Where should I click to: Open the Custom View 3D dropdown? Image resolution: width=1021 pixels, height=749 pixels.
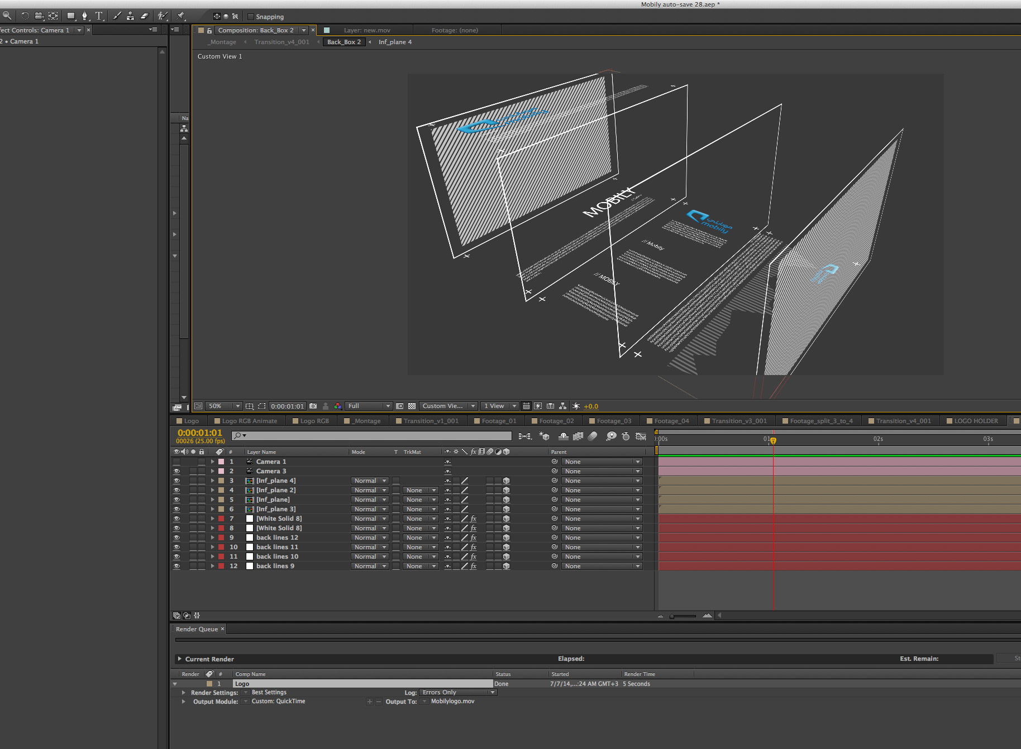pos(449,406)
